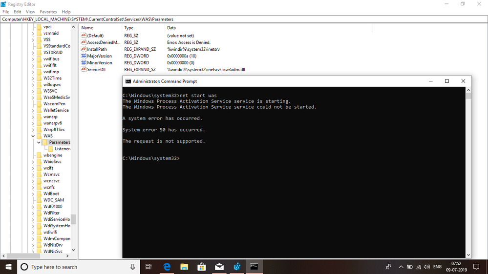Open Microsoft Edge from the taskbar
488x274 pixels.
[167, 267]
